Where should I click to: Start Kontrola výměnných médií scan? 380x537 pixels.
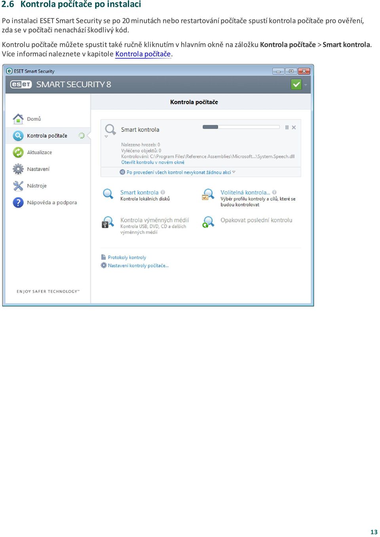(154, 220)
